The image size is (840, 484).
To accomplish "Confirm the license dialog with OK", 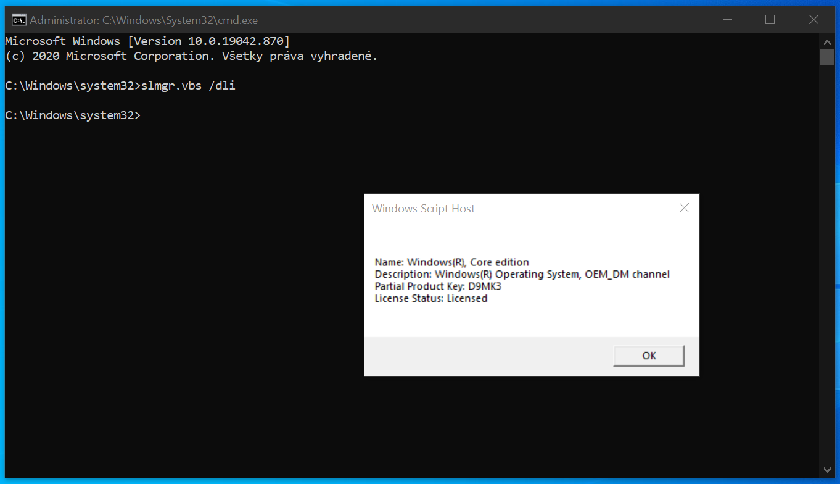I will 649,356.
